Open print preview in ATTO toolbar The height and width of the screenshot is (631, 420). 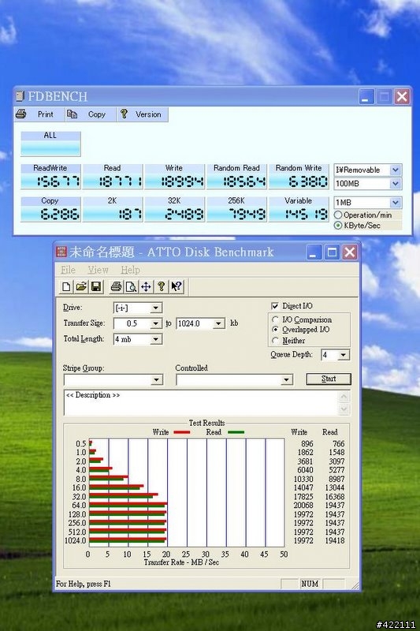(x=131, y=286)
